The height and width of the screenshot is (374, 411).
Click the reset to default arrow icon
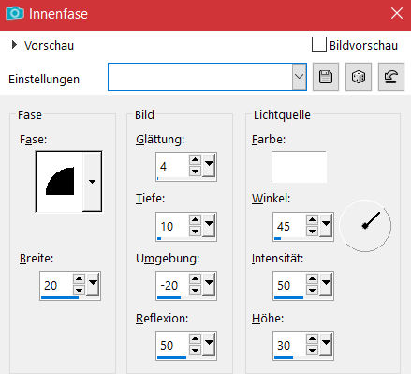tap(391, 77)
